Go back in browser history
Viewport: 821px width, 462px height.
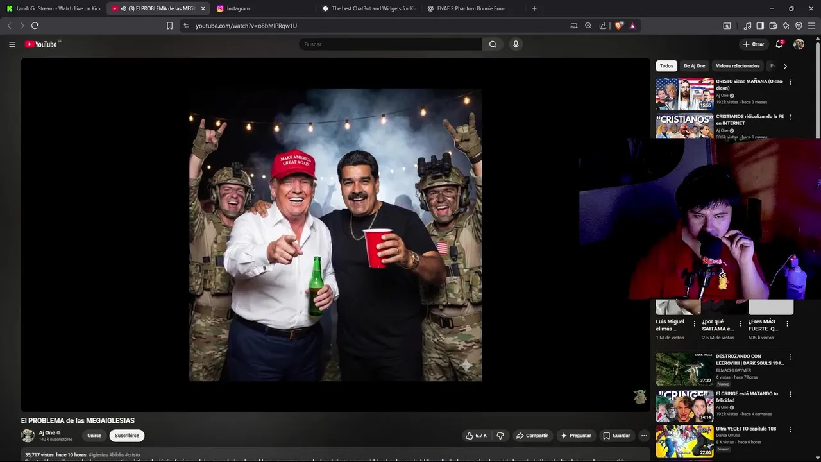[x=9, y=26]
